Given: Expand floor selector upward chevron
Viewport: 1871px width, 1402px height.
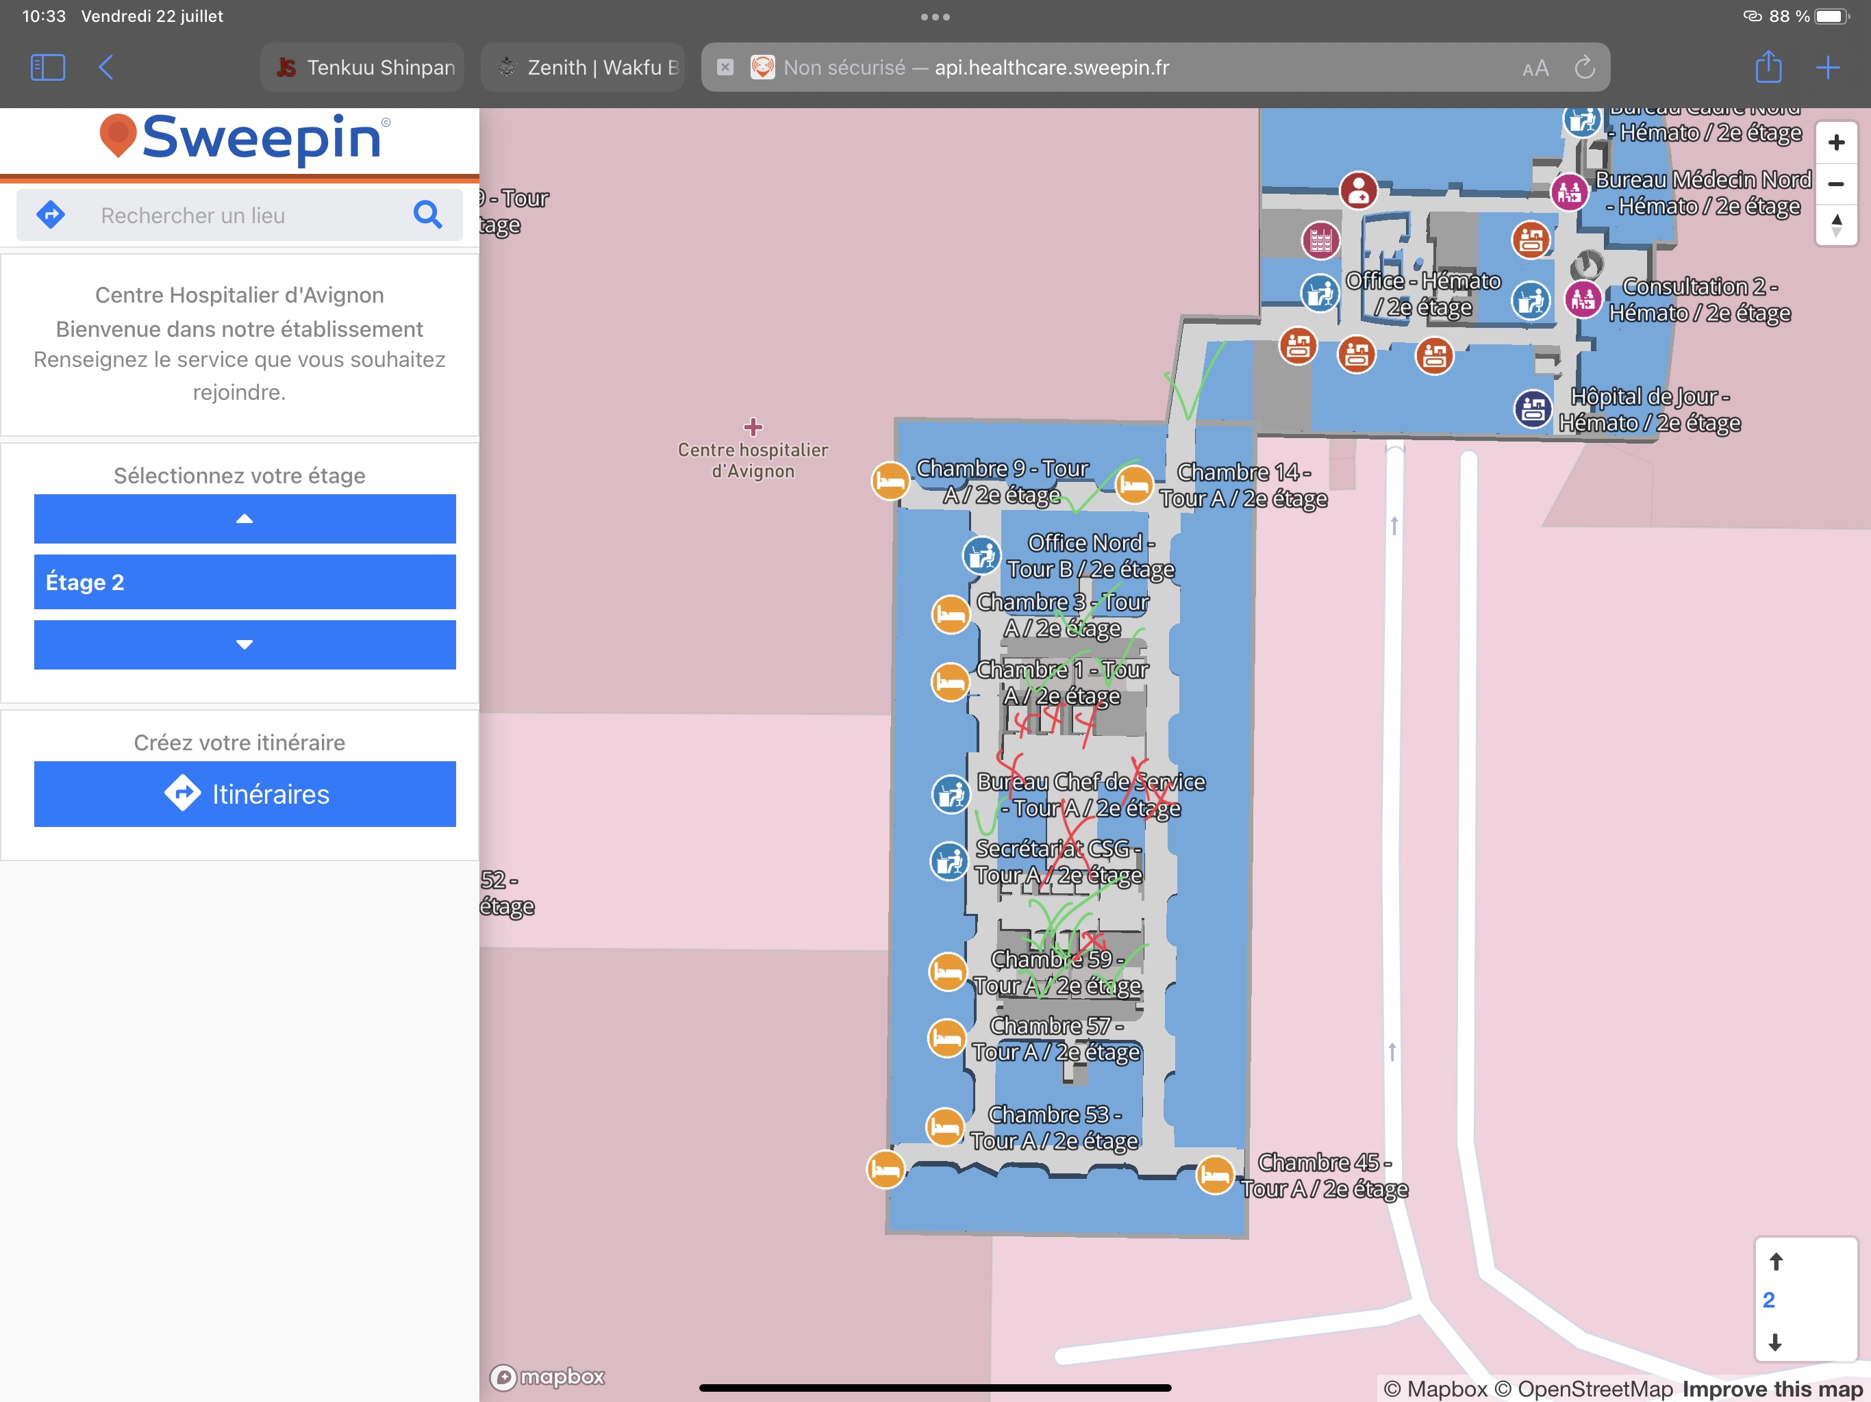Looking at the screenshot, I should [244, 518].
